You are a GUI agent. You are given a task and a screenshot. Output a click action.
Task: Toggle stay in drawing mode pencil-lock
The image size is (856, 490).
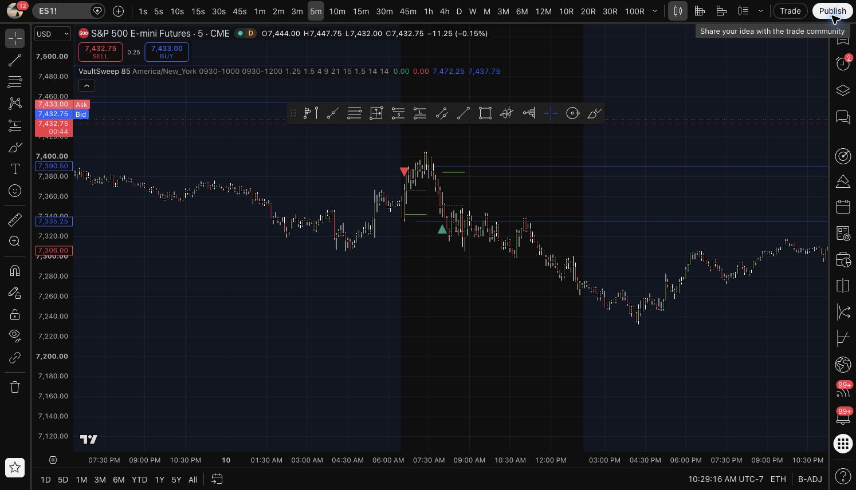[x=15, y=293]
